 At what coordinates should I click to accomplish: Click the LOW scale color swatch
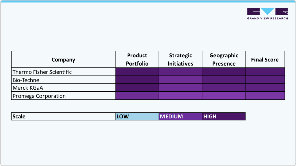[137, 116]
